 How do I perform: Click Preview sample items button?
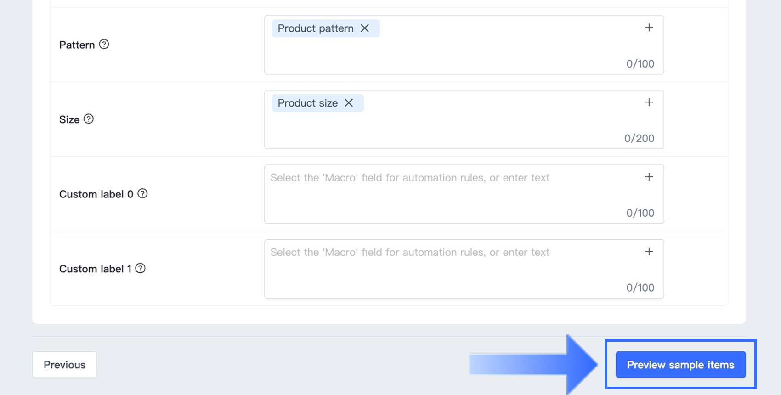click(x=680, y=365)
